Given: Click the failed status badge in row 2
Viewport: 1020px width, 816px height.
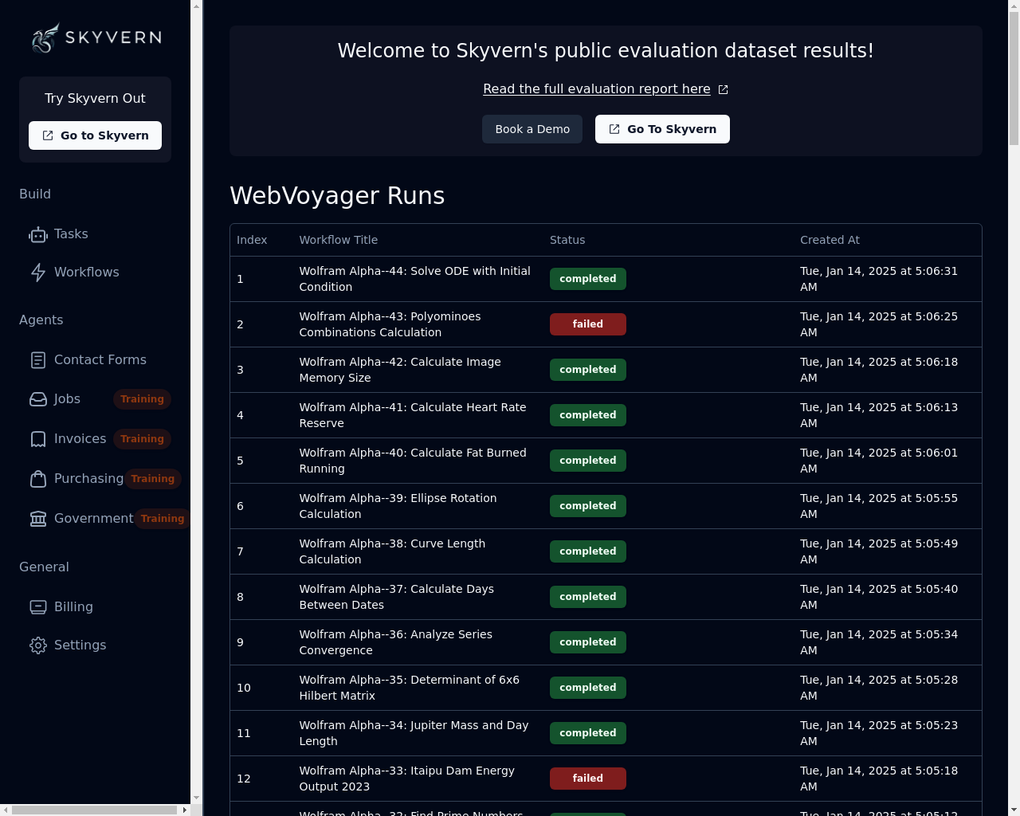Looking at the screenshot, I should [588, 324].
